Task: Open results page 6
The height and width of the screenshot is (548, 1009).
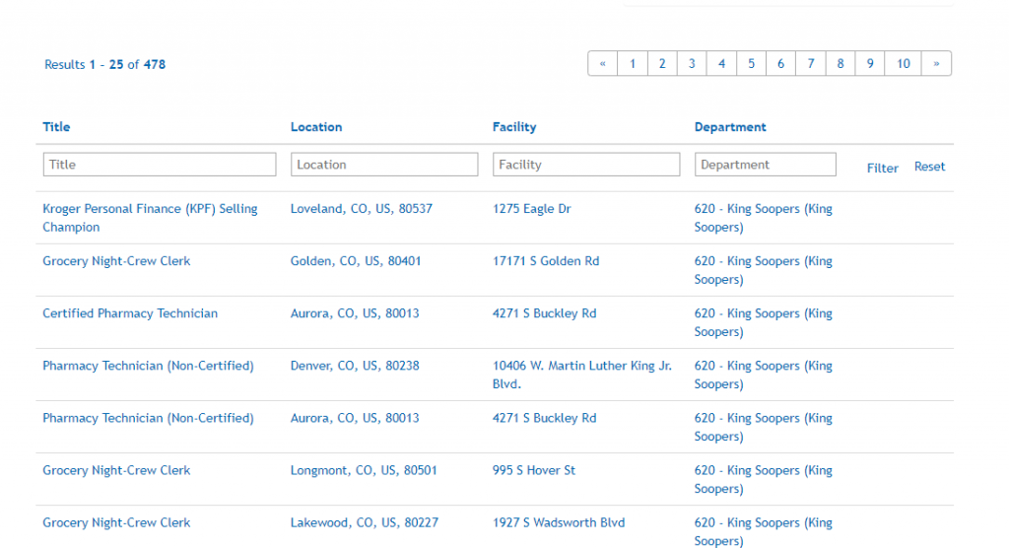Action: point(780,64)
